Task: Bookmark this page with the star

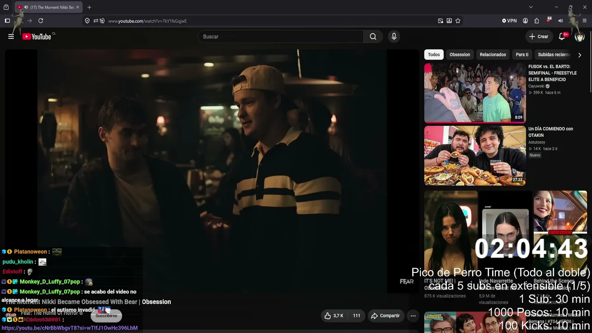Action: [x=458, y=21]
